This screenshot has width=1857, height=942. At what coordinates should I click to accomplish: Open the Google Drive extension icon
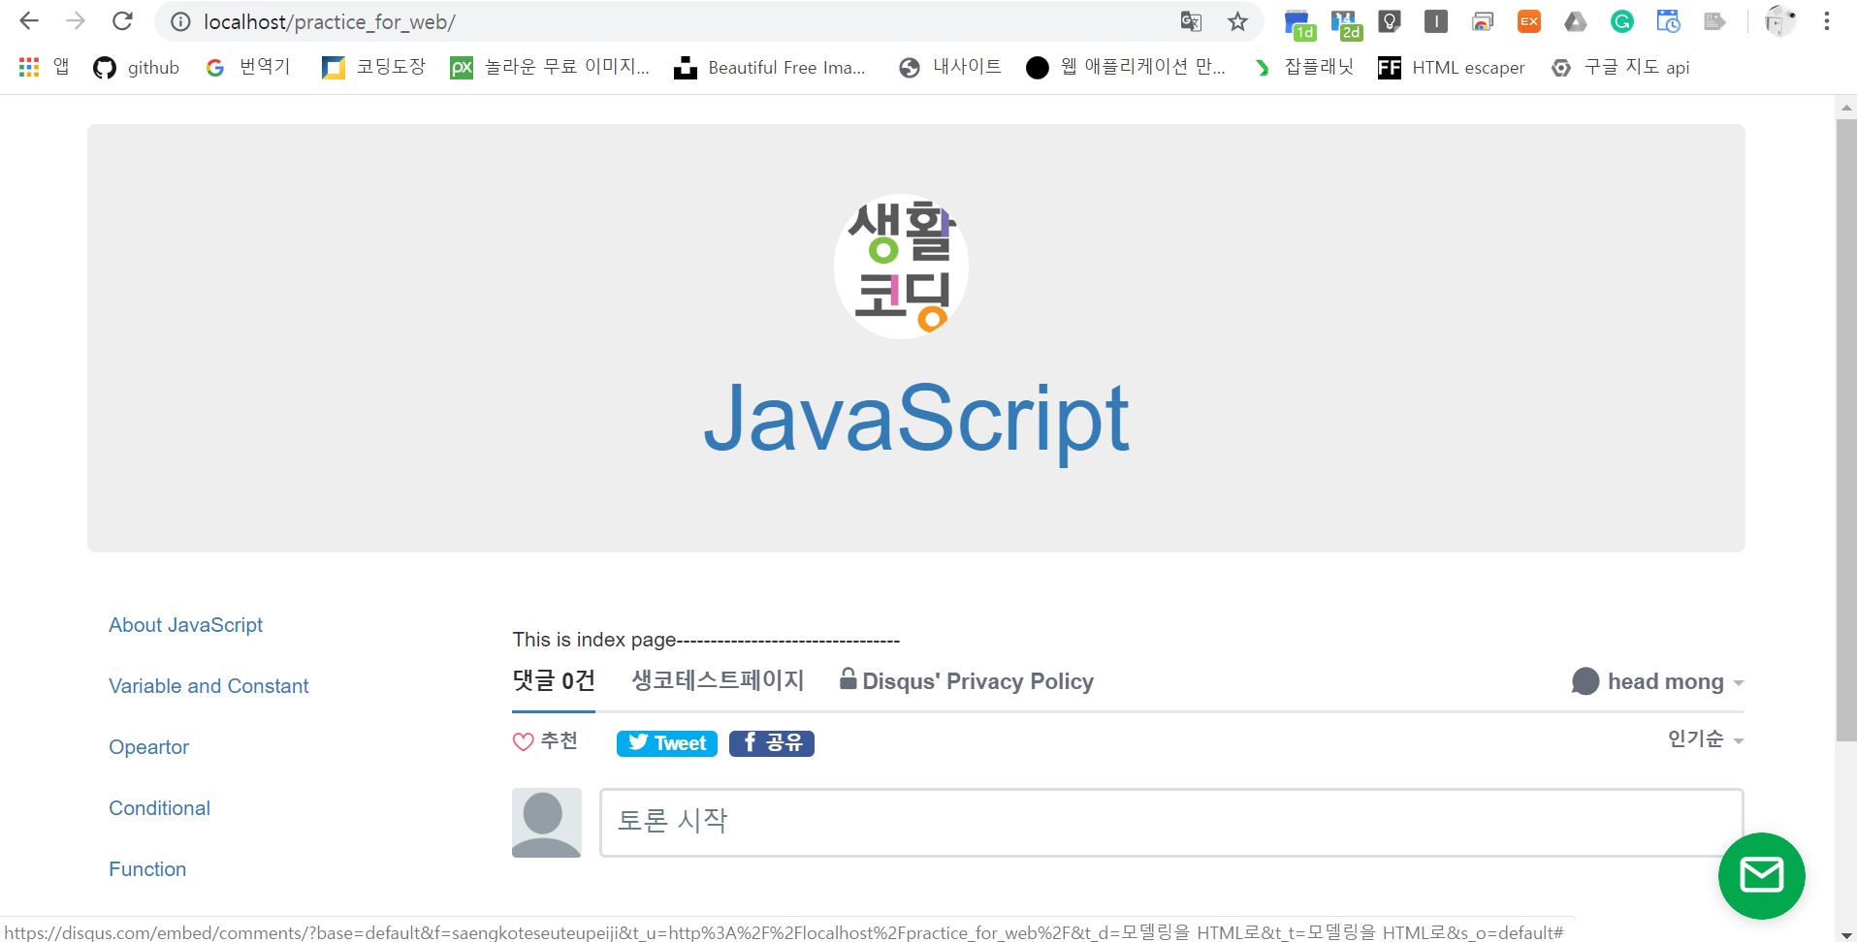1574,20
